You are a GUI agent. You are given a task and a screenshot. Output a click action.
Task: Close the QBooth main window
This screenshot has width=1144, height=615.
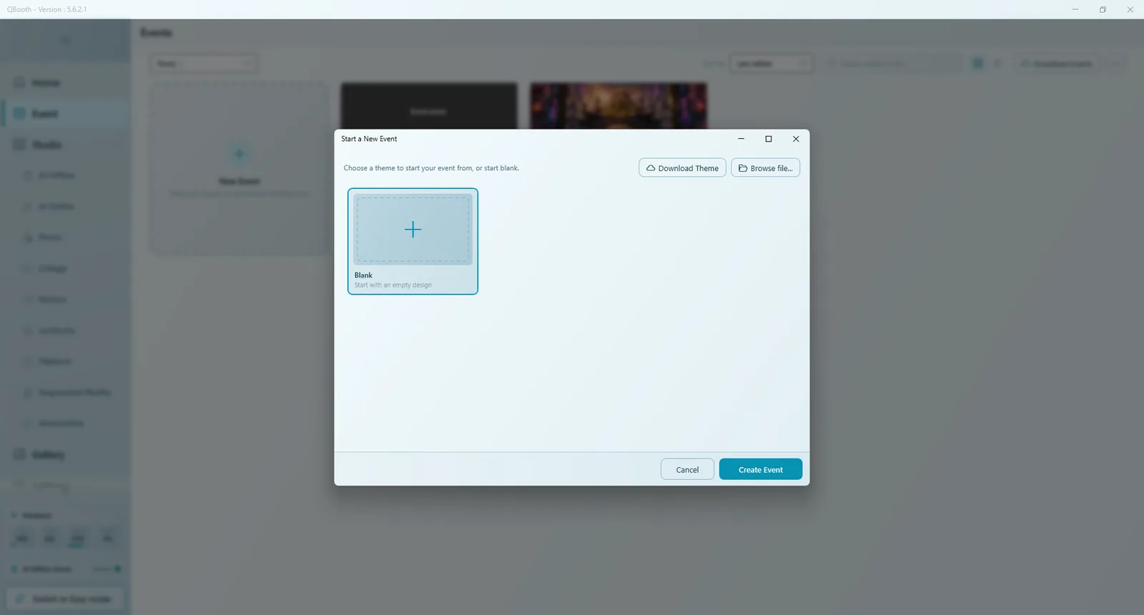pos(1130,9)
